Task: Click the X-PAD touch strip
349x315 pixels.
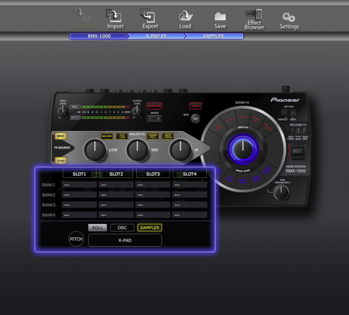Action: tap(125, 240)
